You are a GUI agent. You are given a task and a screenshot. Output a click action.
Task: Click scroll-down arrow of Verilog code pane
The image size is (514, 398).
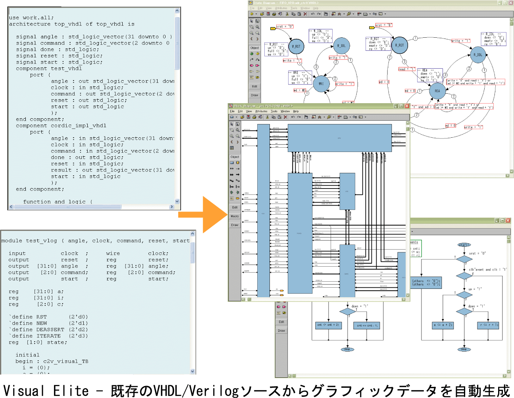coord(193,371)
